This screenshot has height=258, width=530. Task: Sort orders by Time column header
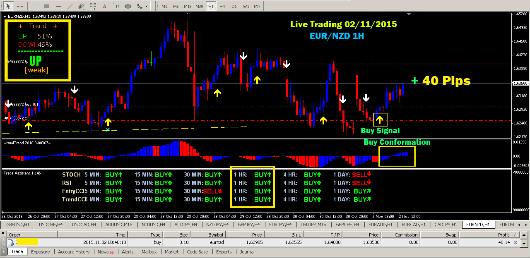[x=92, y=235]
